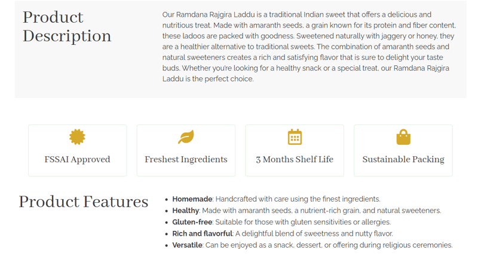Select the 'FSSAI Approved' card label
Screen dimensions: 478x265
click(77, 160)
